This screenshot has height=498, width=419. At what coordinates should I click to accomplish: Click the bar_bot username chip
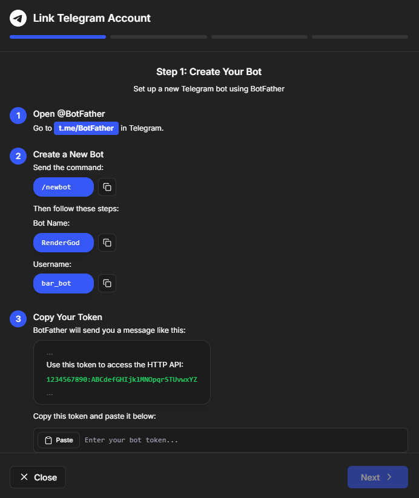tap(63, 283)
